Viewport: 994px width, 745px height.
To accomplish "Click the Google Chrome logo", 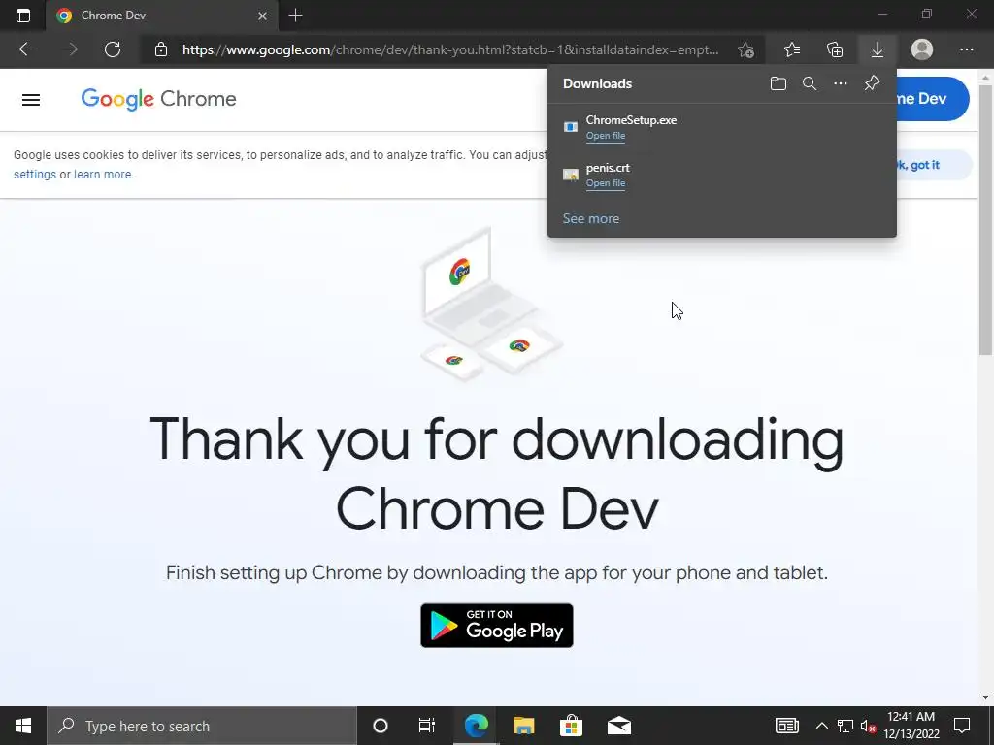I will coord(158,100).
